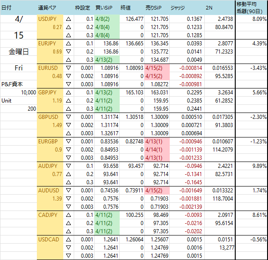Click the down triangle in USDCAD 0.003 row
Image resolution: width=268 pixels, height=260 pixels.
[68, 256]
